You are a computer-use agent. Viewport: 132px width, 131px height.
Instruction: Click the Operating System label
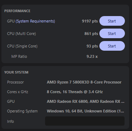[x=22, y=111]
